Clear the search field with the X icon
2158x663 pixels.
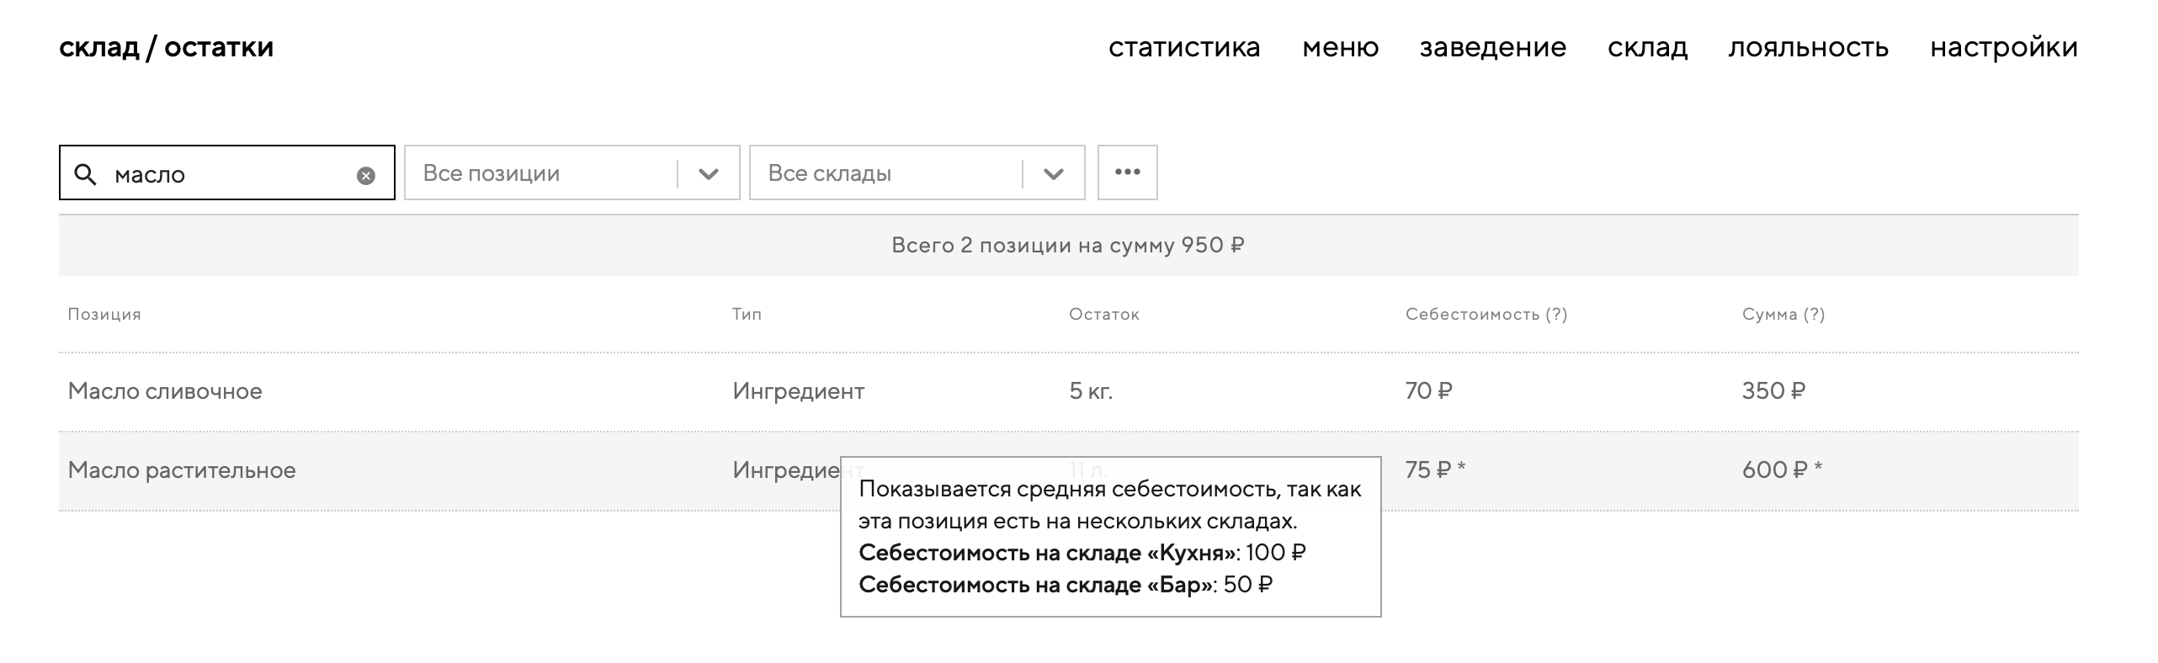(366, 176)
